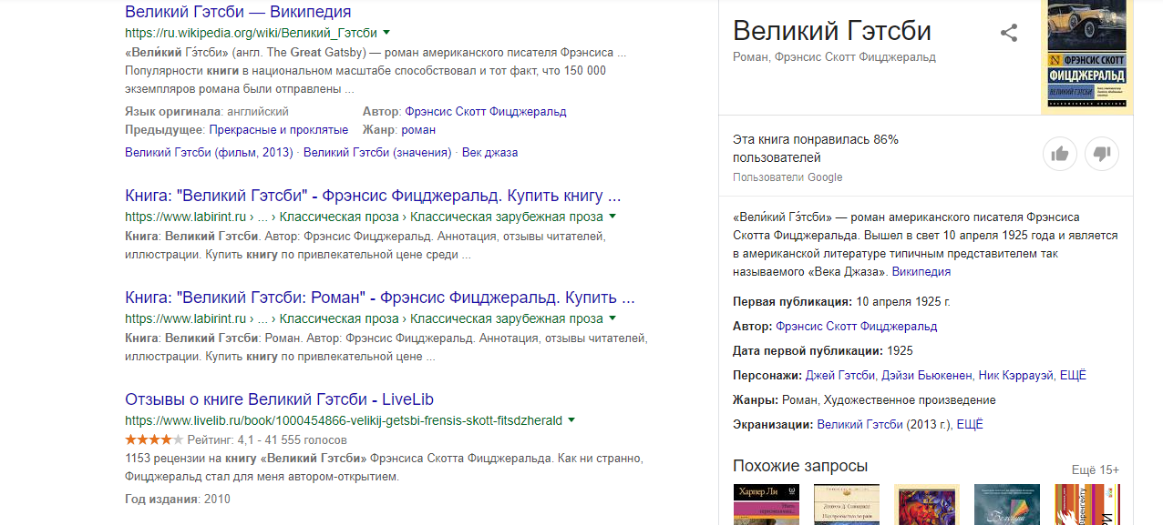Image resolution: width=1163 pixels, height=525 pixels.
Task: Click livelib.ru URL text
Action: point(344,420)
